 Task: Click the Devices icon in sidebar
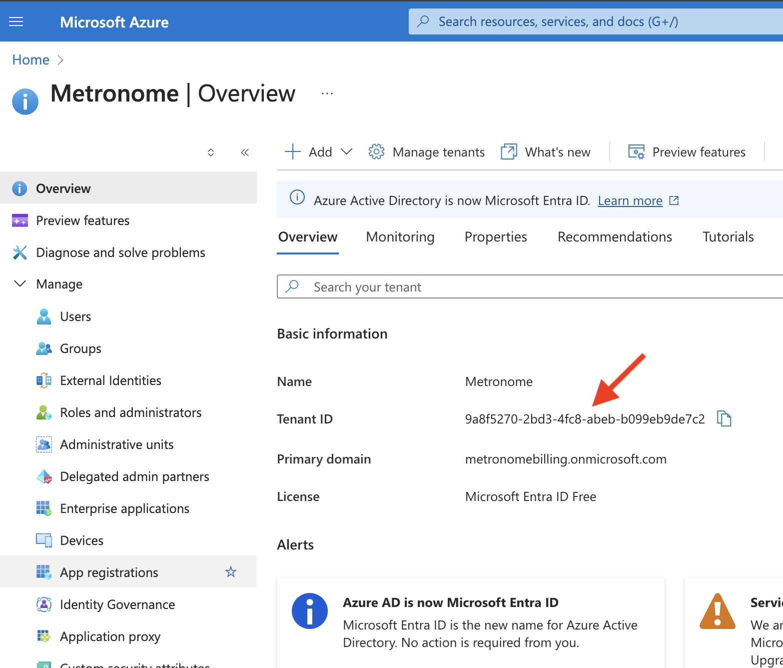44,540
